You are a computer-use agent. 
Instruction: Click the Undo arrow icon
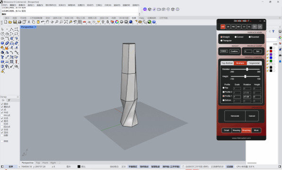click(43, 22)
